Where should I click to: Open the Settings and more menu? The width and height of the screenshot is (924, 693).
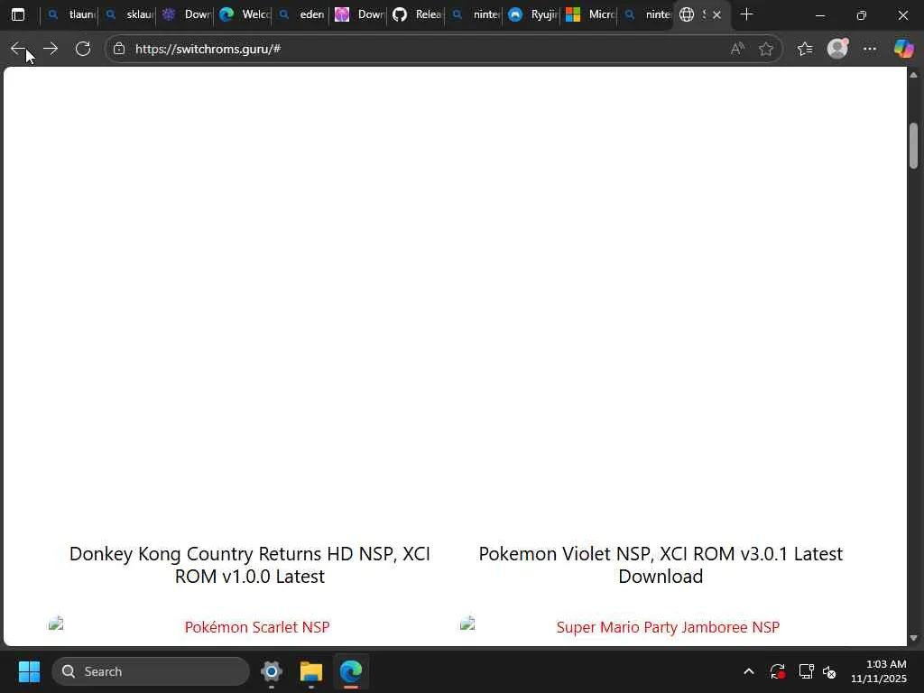870,49
